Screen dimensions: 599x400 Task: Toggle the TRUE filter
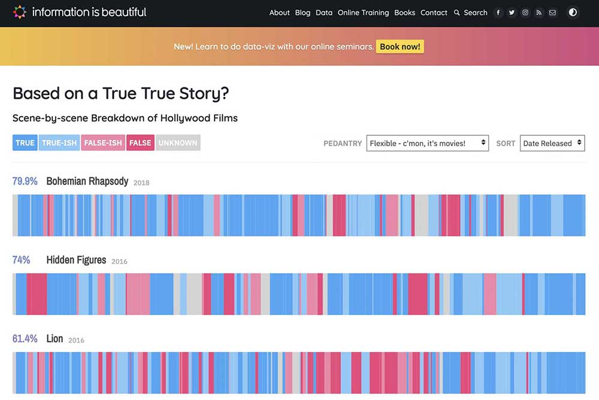tap(25, 143)
